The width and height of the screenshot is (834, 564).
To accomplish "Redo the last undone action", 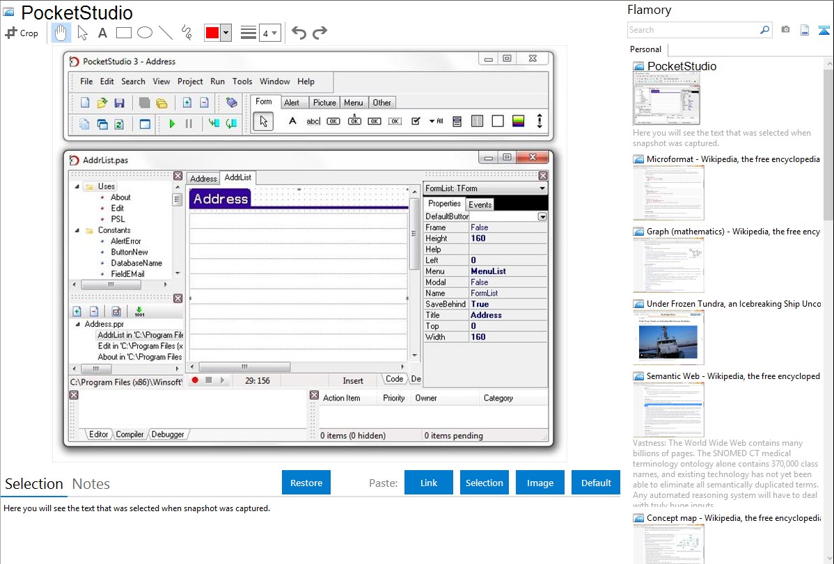I will tap(320, 33).
